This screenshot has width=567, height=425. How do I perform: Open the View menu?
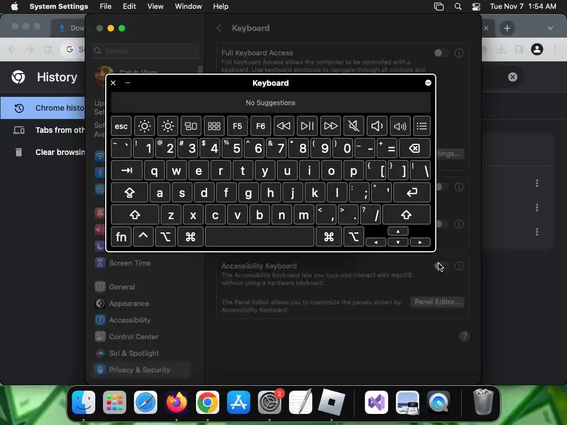[x=155, y=7]
